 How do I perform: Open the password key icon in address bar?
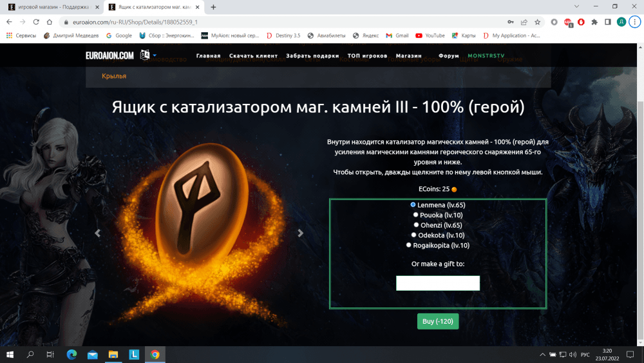511,22
